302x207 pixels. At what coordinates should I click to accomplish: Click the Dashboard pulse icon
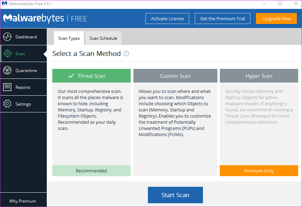(x=7, y=37)
